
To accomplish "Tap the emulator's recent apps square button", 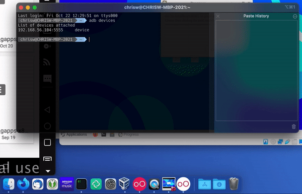I will pyautogui.click(x=47, y=143).
